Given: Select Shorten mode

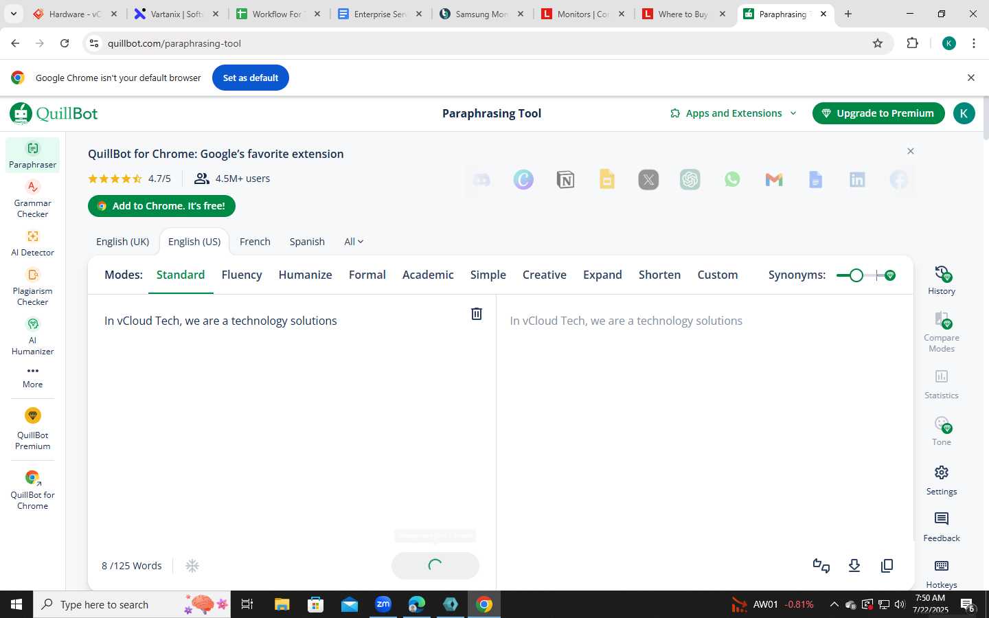Looking at the screenshot, I should (x=659, y=275).
